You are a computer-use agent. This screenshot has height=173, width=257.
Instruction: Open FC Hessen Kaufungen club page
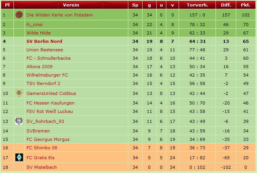(x=50, y=103)
